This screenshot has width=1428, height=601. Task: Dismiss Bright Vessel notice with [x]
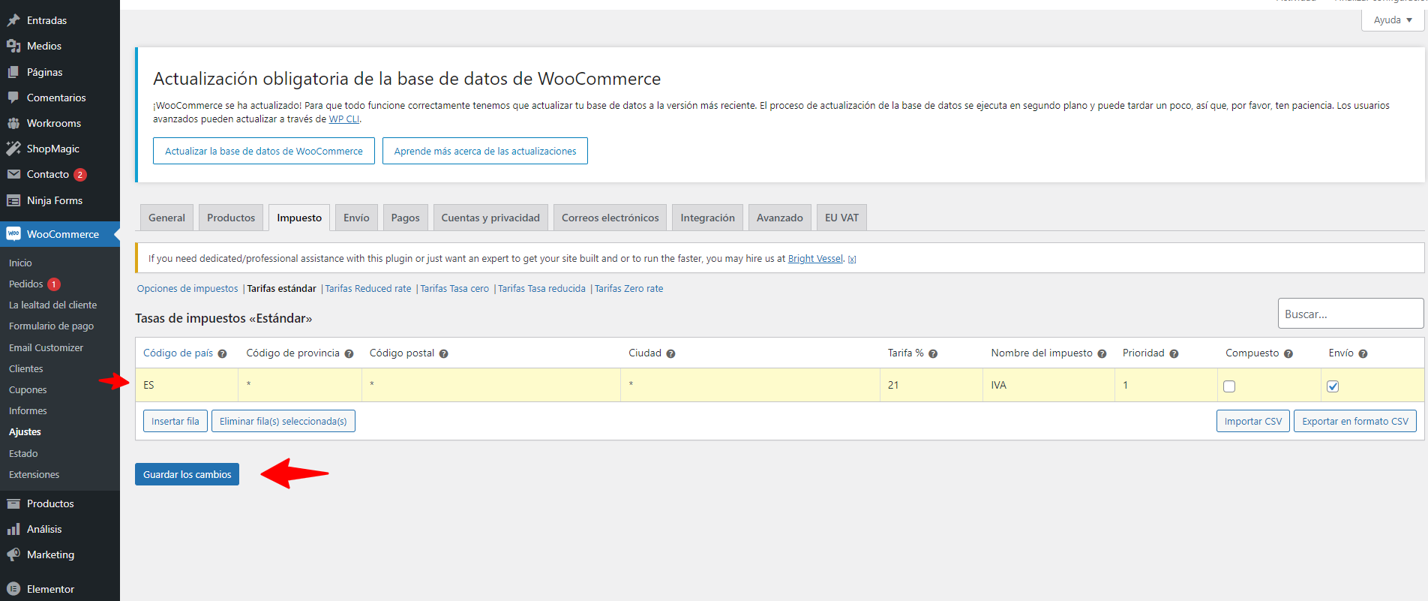tap(852, 259)
